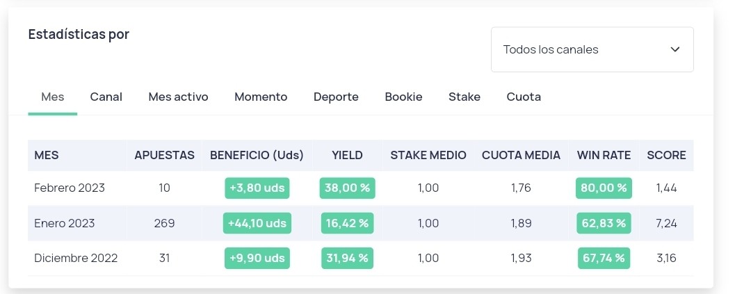Click the MES column header

[47, 155]
